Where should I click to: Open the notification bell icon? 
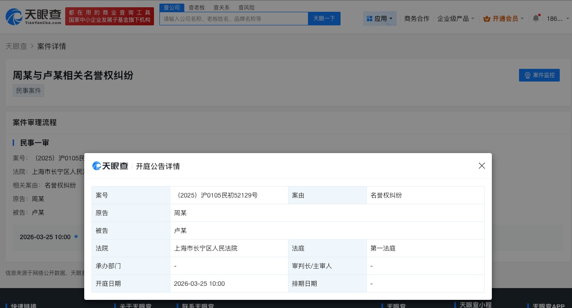(536, 18)
